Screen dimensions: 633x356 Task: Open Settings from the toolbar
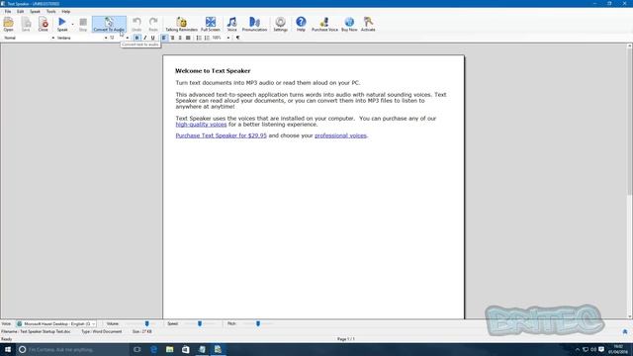(x=280, y=24)
